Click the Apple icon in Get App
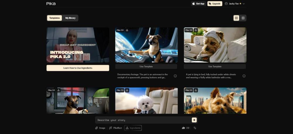Viewport: 293px width, 134px height. click(x=194, y=4)
